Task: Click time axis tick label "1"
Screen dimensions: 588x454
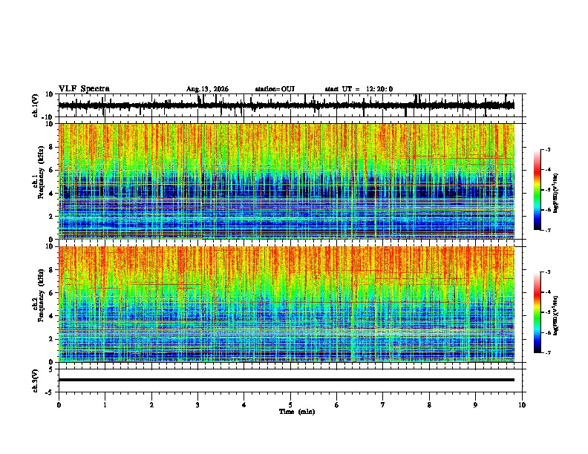Action: (105, 405)
